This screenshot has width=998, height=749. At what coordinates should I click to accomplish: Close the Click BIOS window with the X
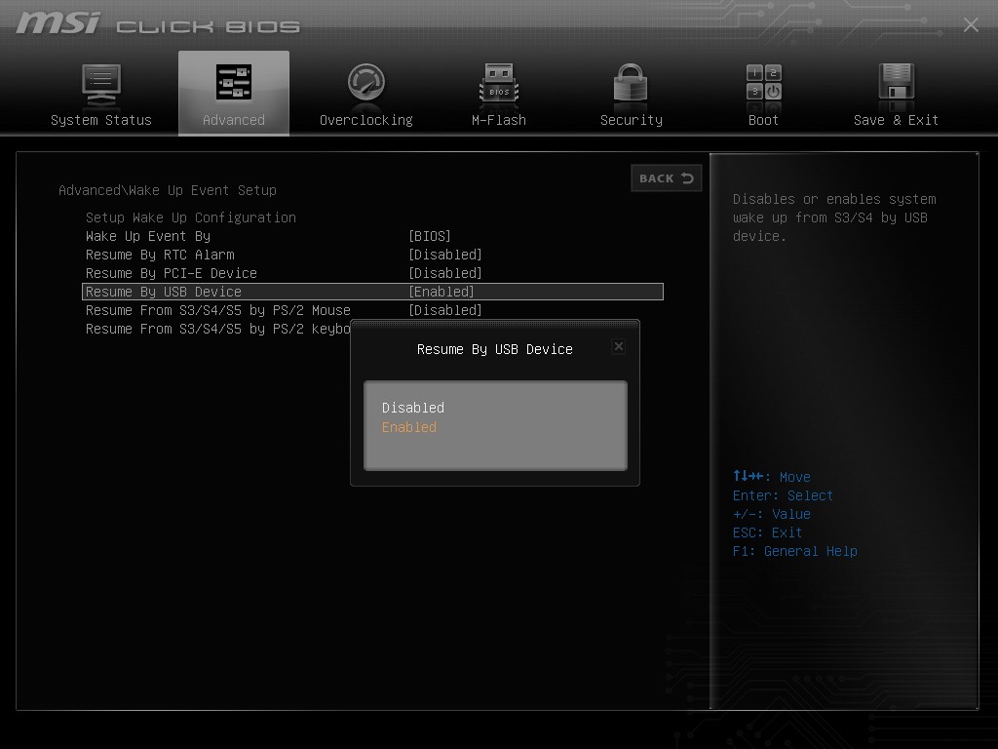pos(971,24)
